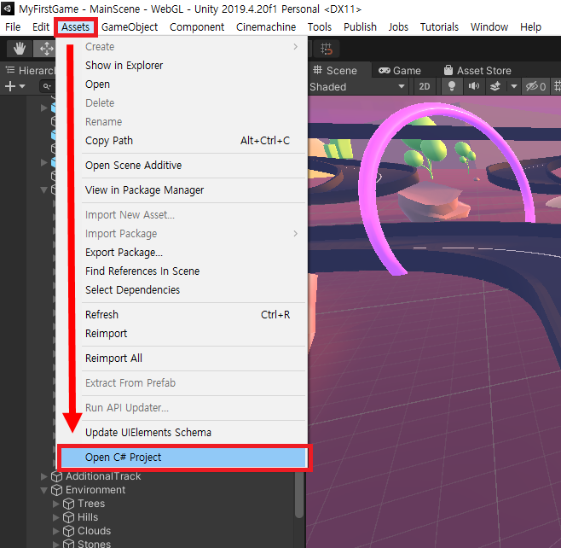Open the Tutorials menu
Image resolution: width=561 pixels, height=548 pixels.
pyautogui.click(x=439, y=27)
